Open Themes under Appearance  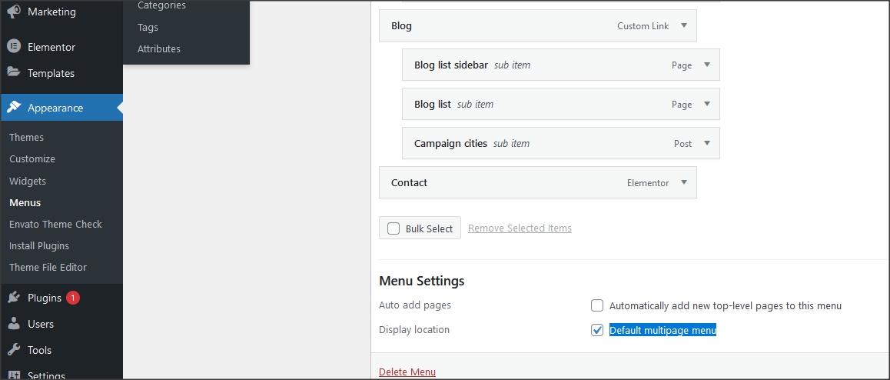coord(27,138)
